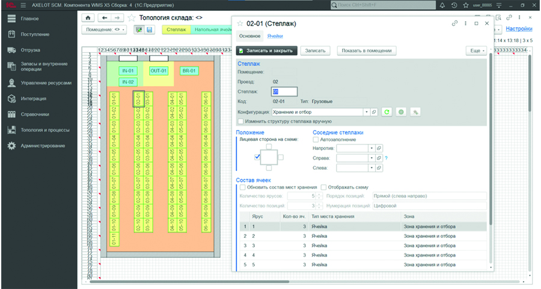Increase Количество позиций stepper
Screen dimensions: 541x289
(319, 204)
